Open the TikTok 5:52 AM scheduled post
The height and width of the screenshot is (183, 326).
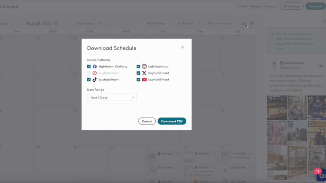(237, 170)
